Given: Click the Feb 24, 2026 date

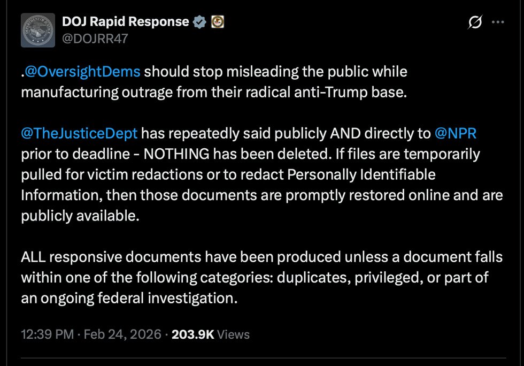Looking at the screenshot, I should [122, 334].
